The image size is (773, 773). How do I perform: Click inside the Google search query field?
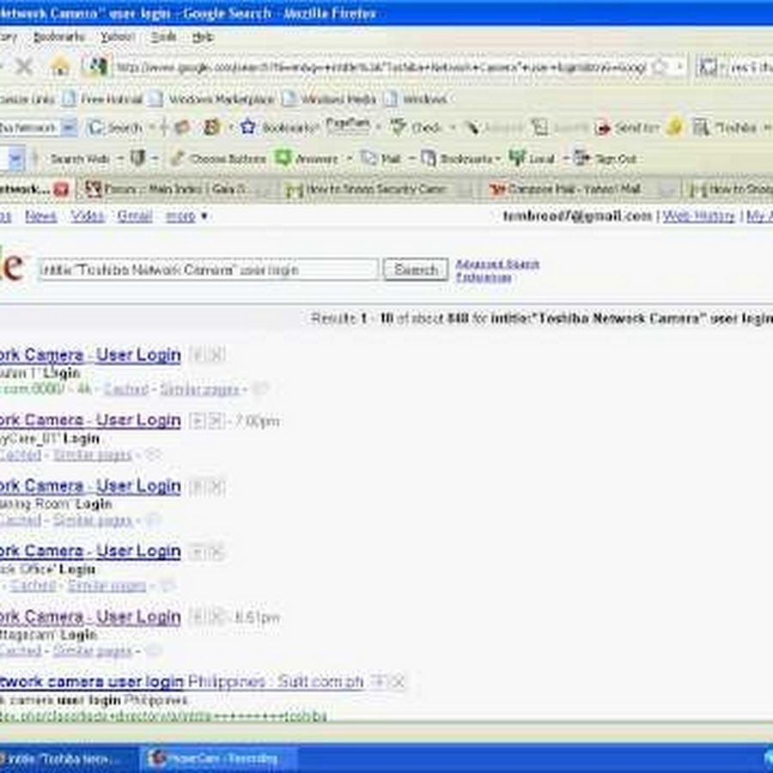(209, 270)
